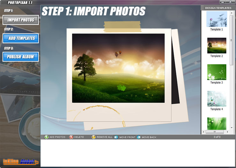Click the Add Photos green plus icon
This screenshot has width=236, height=168.
tap(46, 137)
